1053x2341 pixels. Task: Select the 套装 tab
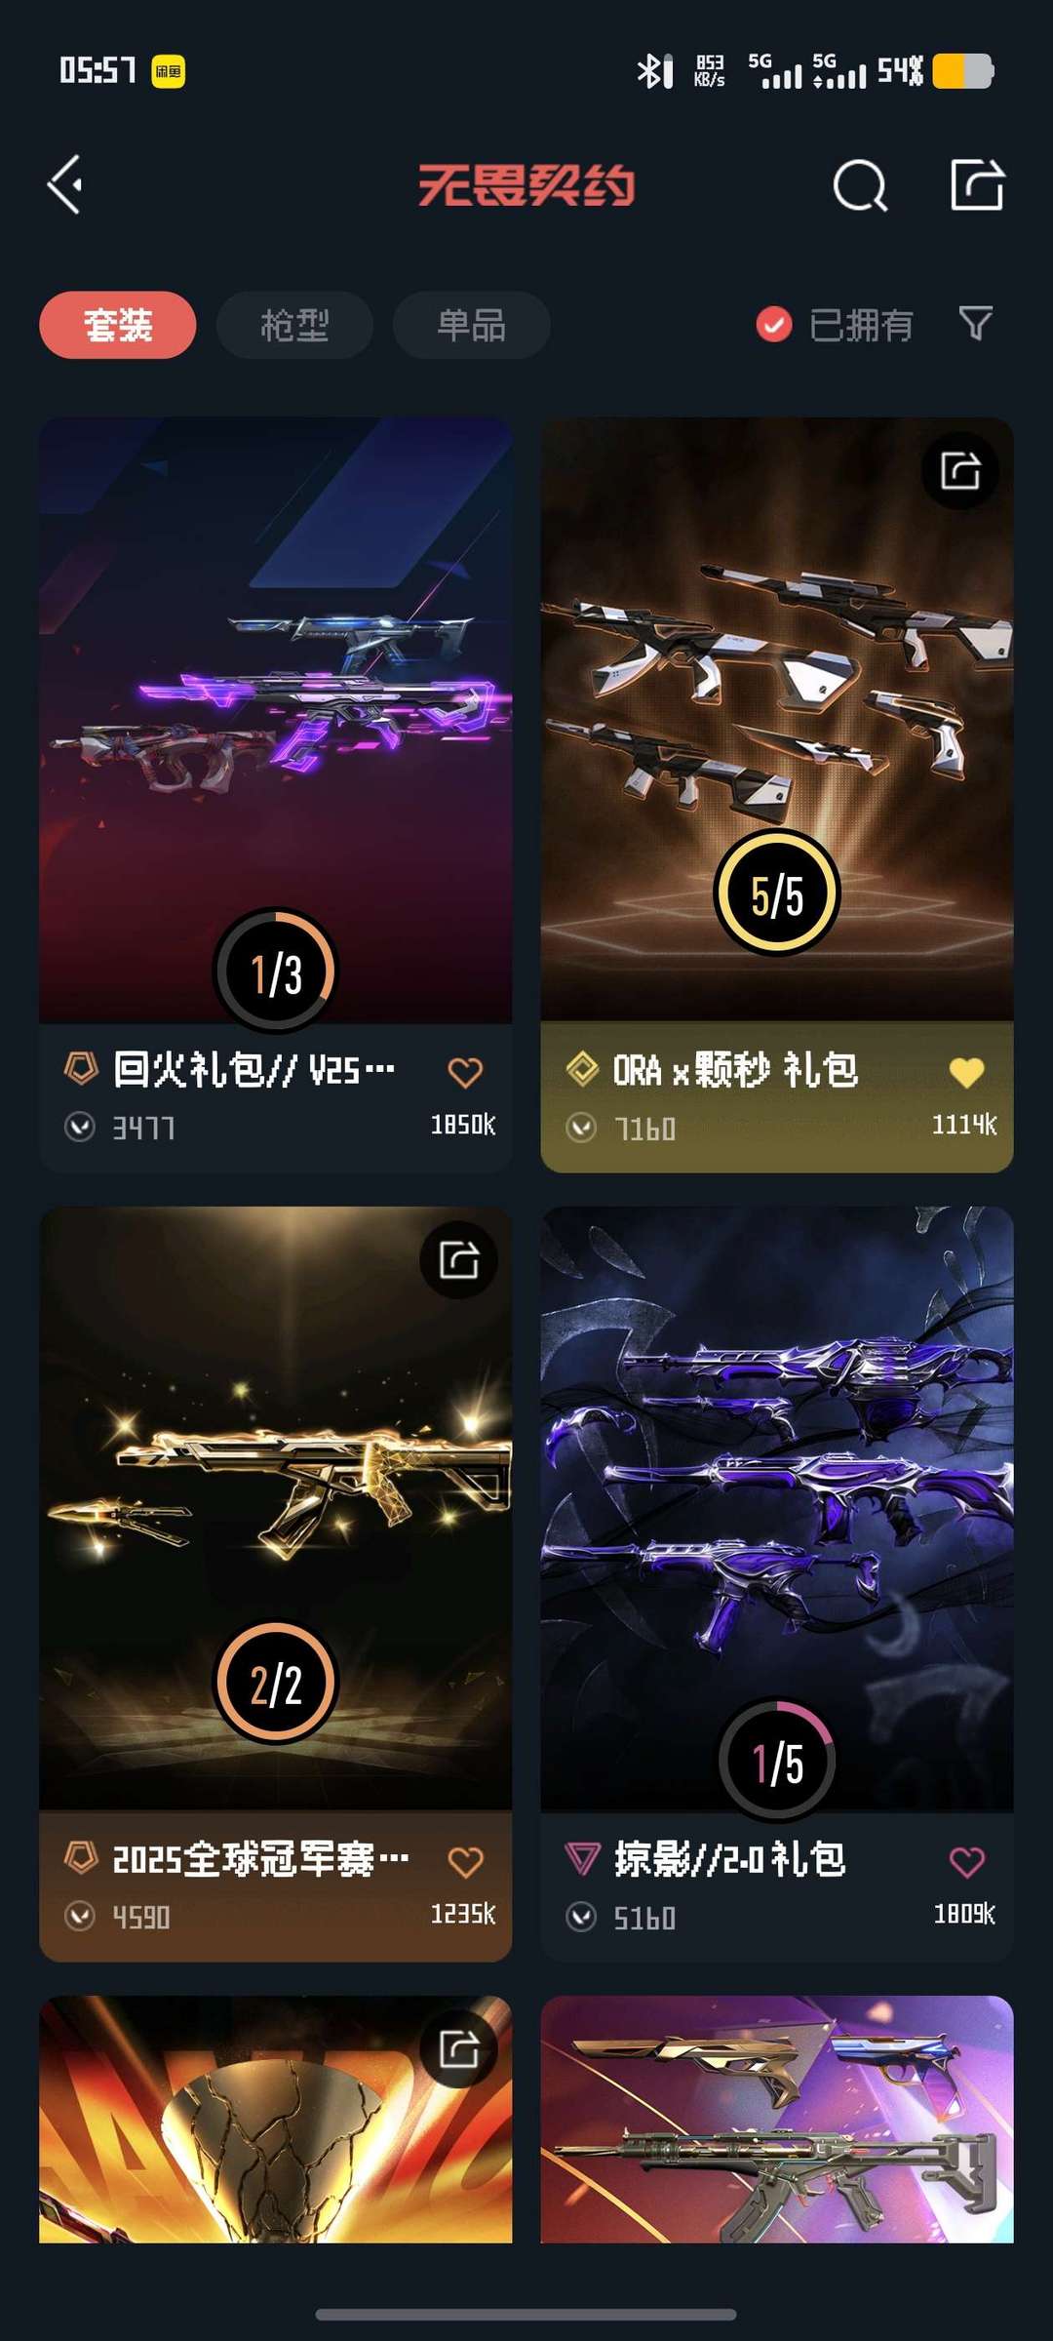(118, 325)
